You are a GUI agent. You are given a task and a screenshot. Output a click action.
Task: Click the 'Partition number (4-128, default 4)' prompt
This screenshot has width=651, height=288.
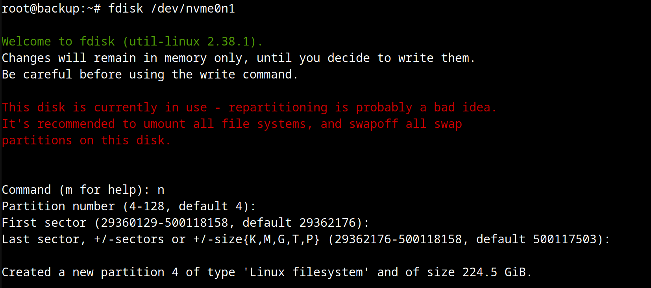(129, 206)
